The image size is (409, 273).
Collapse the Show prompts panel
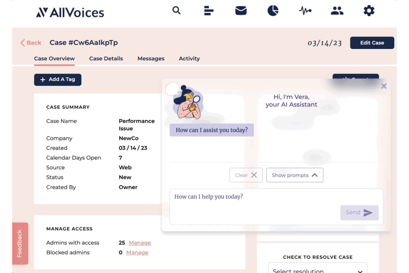point(294,175)
